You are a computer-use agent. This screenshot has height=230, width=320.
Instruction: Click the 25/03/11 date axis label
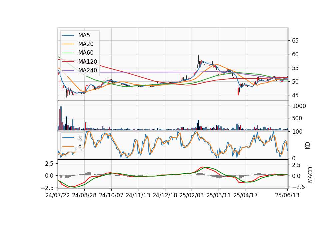(x=219, y=195)
